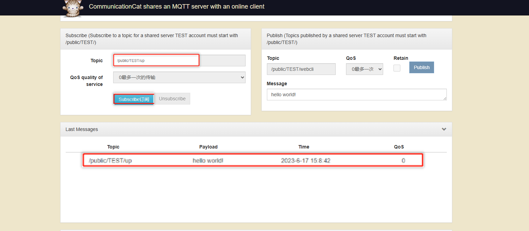Click the QoS quality of service label

tap(86, 81)
